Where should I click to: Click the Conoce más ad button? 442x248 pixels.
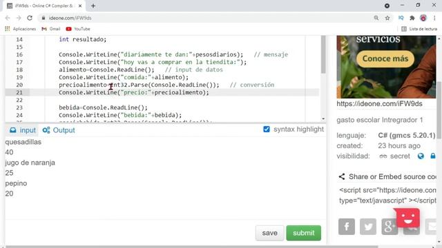pyautogui.click(x=385, y=59)
